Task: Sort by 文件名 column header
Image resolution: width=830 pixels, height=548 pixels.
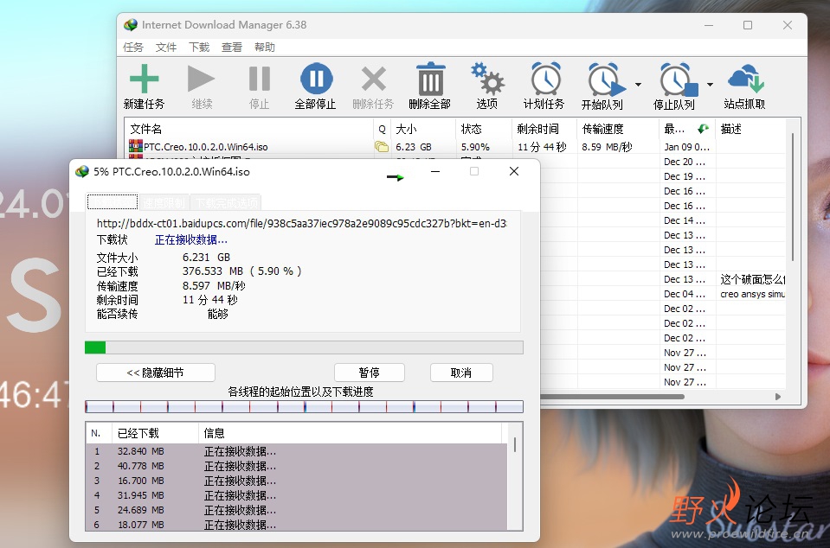Action: pos(248,129)
